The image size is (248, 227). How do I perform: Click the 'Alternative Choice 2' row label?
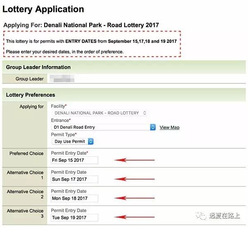click(25, 194)
